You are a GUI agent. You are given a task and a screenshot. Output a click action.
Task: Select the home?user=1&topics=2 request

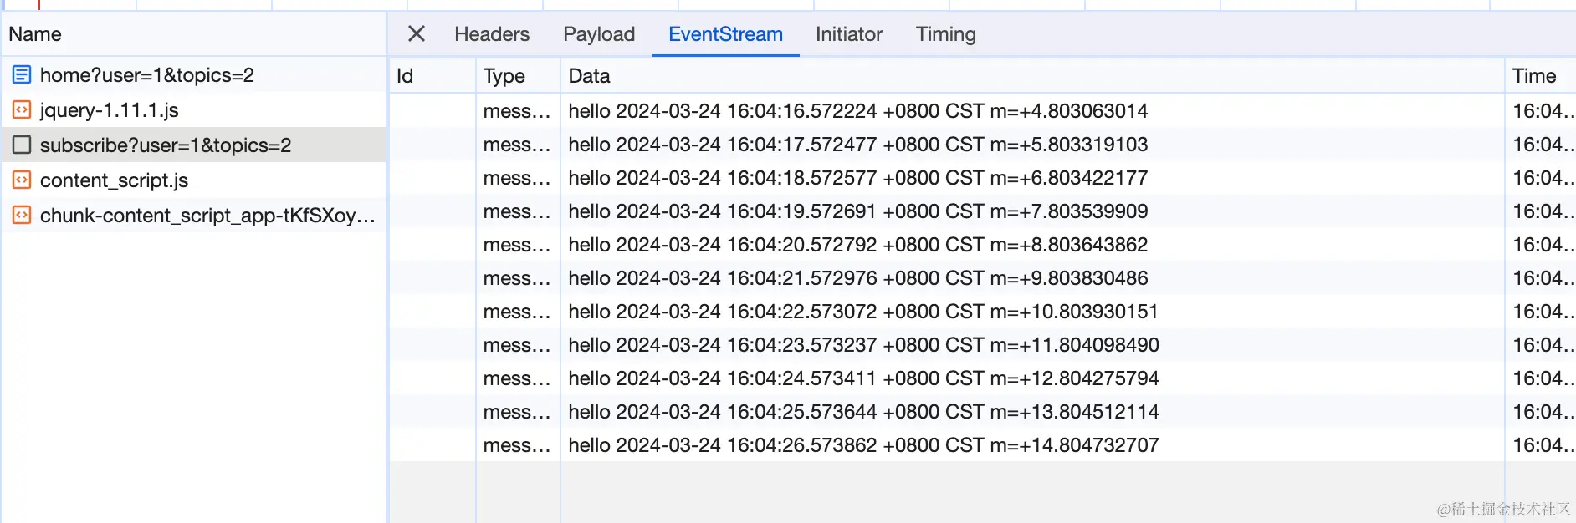click(147, 75)
